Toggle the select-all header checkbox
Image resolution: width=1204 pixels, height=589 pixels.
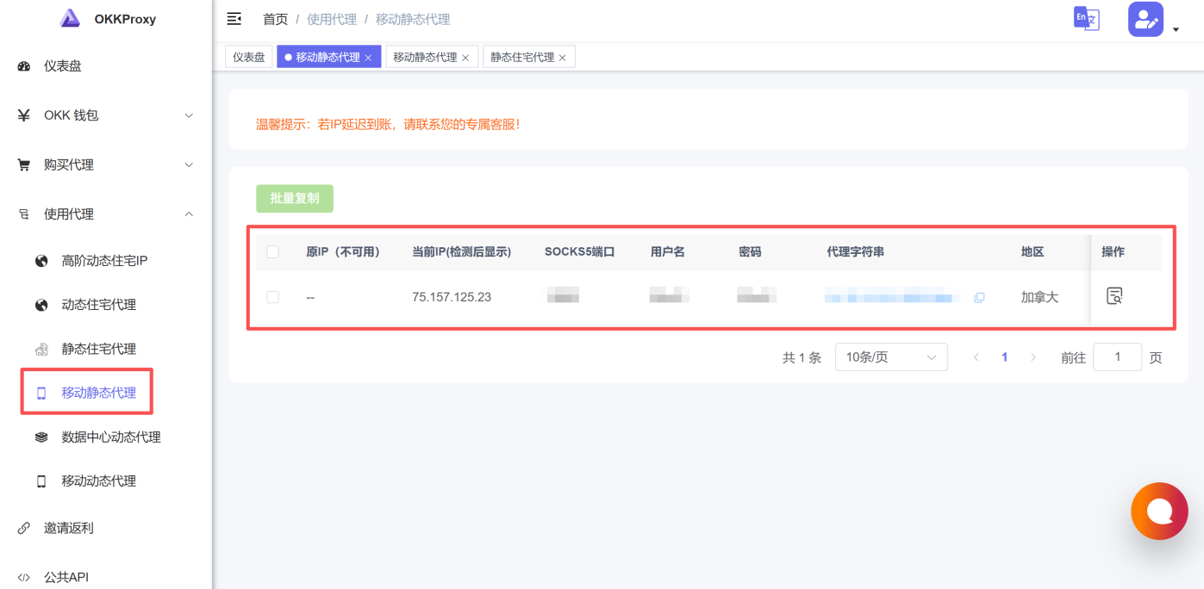pos(273,252)
